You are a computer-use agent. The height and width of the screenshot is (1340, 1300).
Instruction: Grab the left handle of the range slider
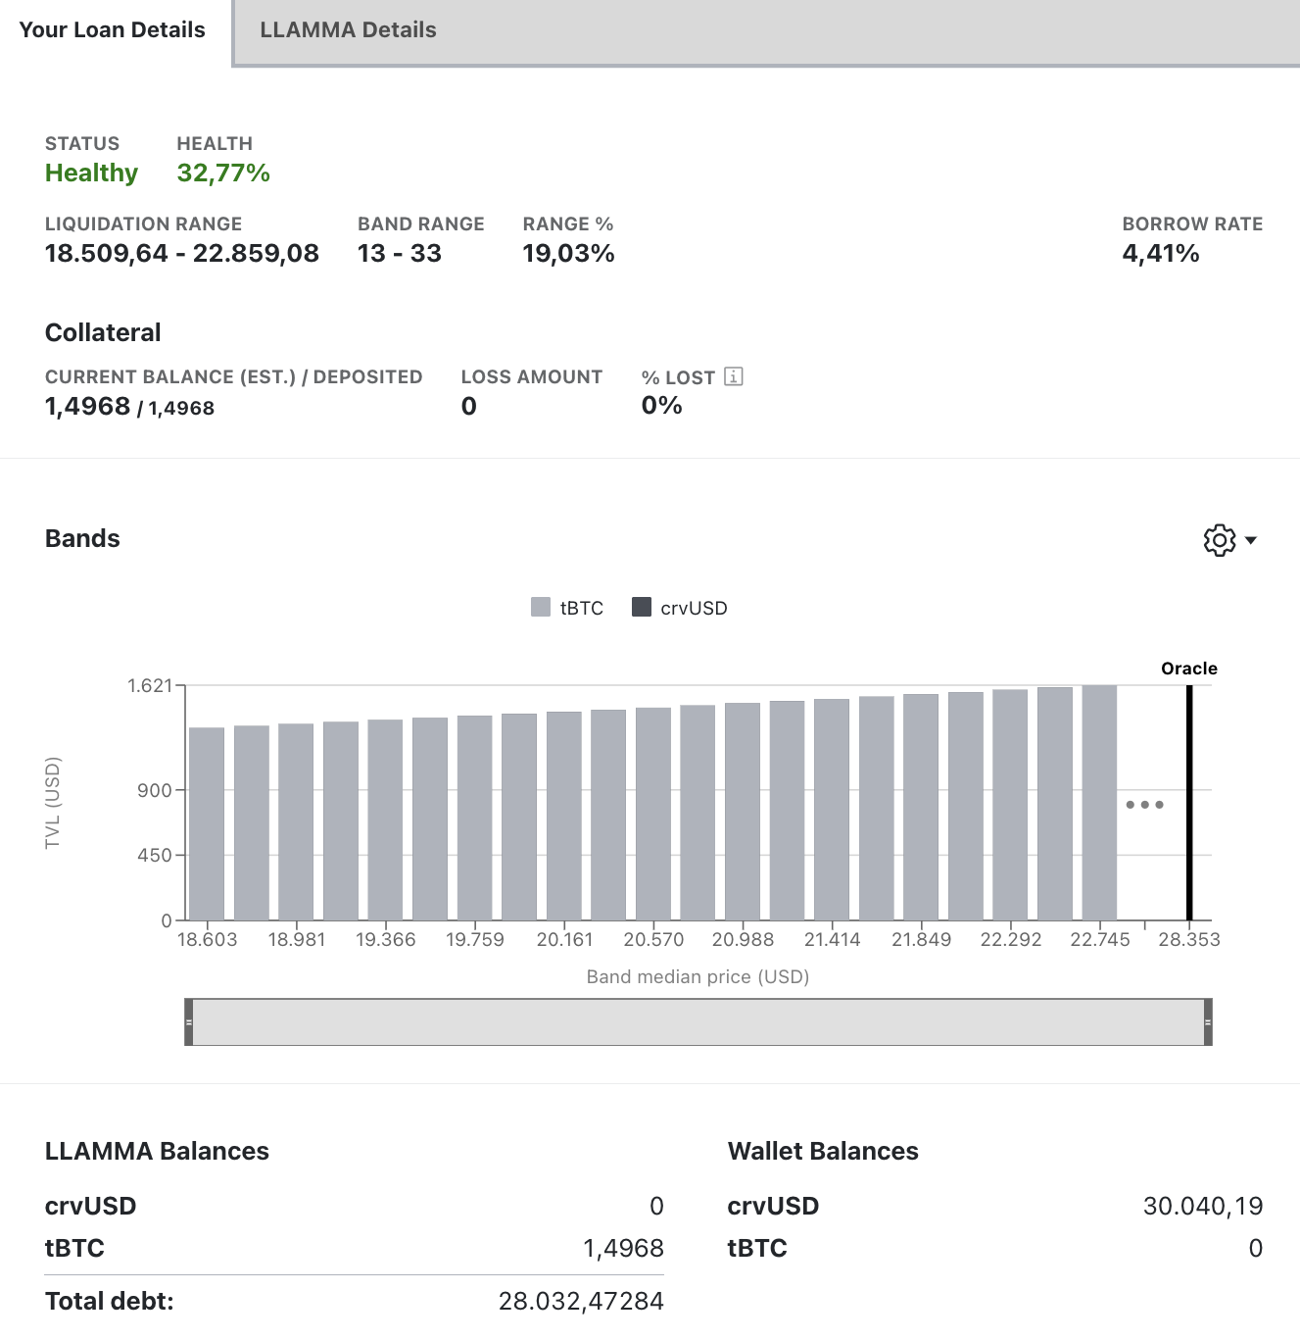189,1022
